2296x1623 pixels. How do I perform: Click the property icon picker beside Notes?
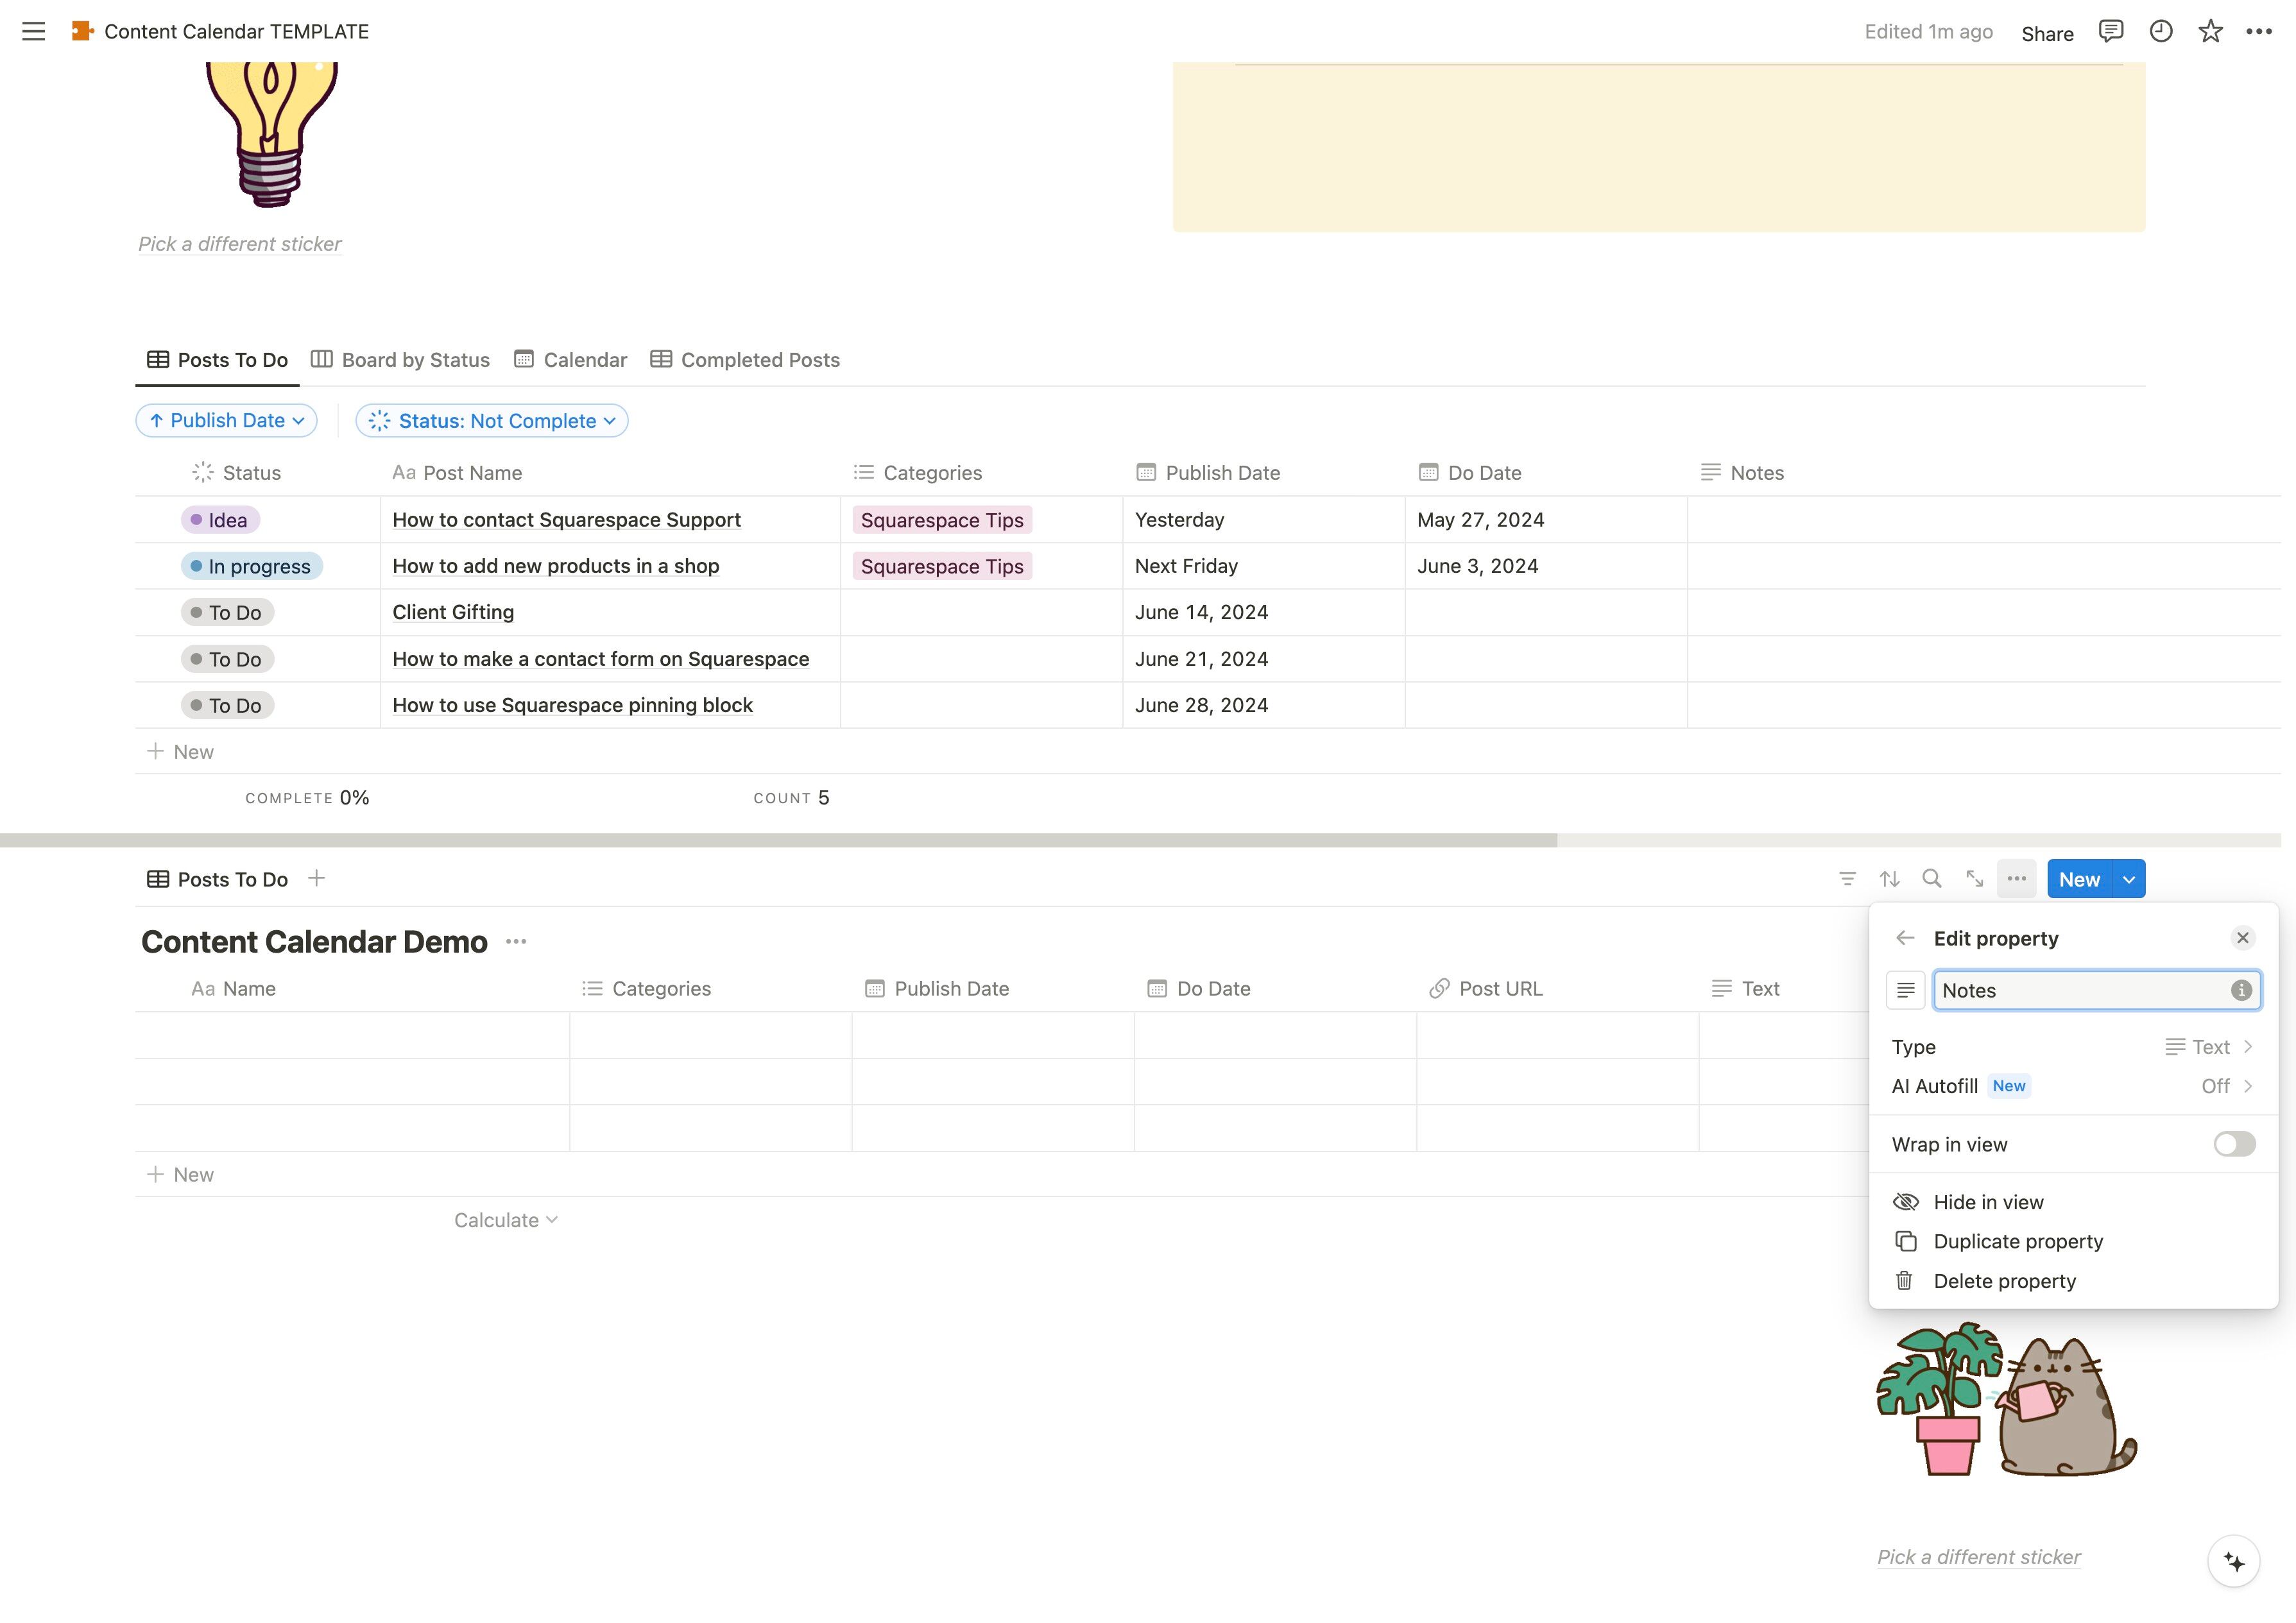coord(1905,990)
